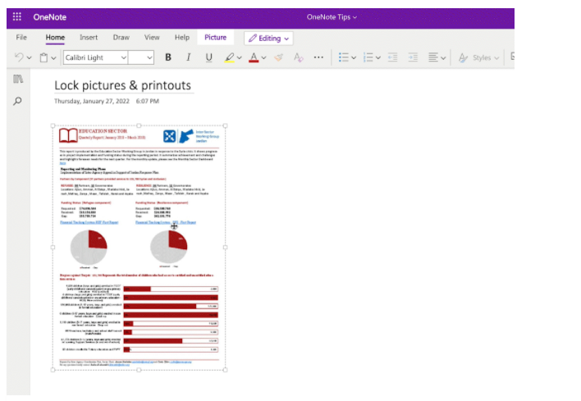Open the Styles dropdown
Image resolution: width=581 pixels, height=401 pixels.
tap(478, 57)
